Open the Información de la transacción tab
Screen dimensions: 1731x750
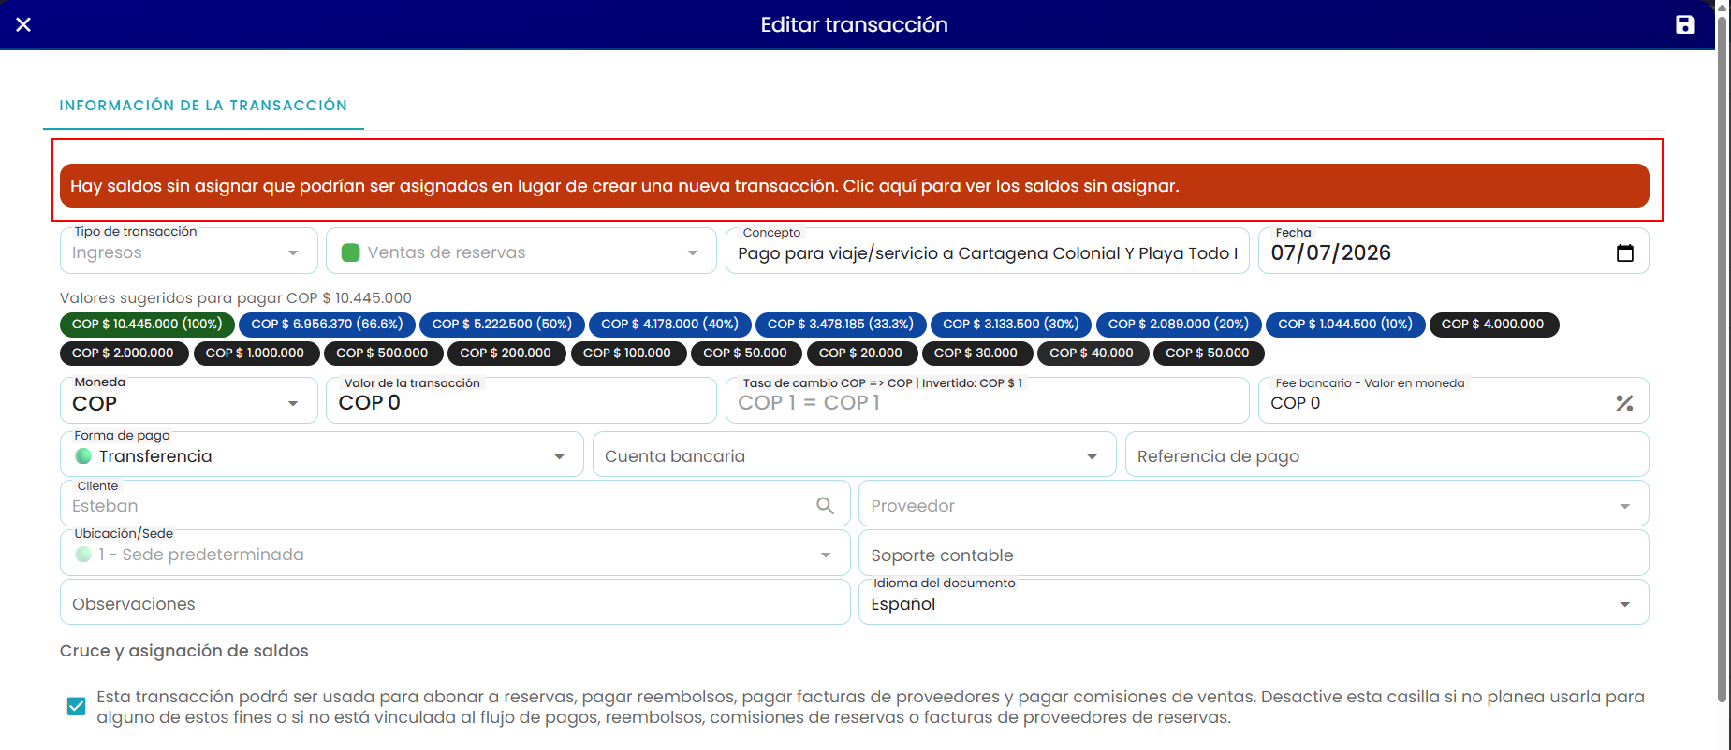click(203, 106)
